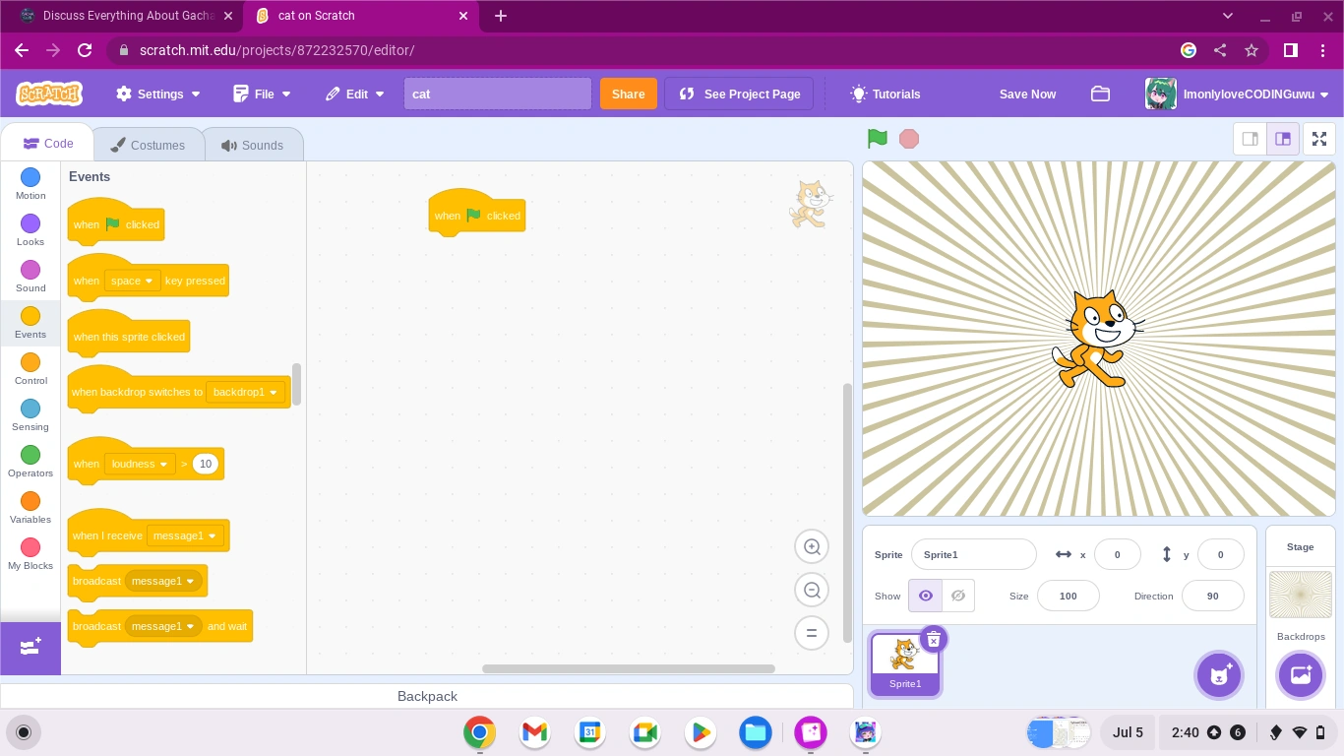This screenshot has width=1344, height=756.
Task: Run the project with the green flag
Action: [876, 139]
